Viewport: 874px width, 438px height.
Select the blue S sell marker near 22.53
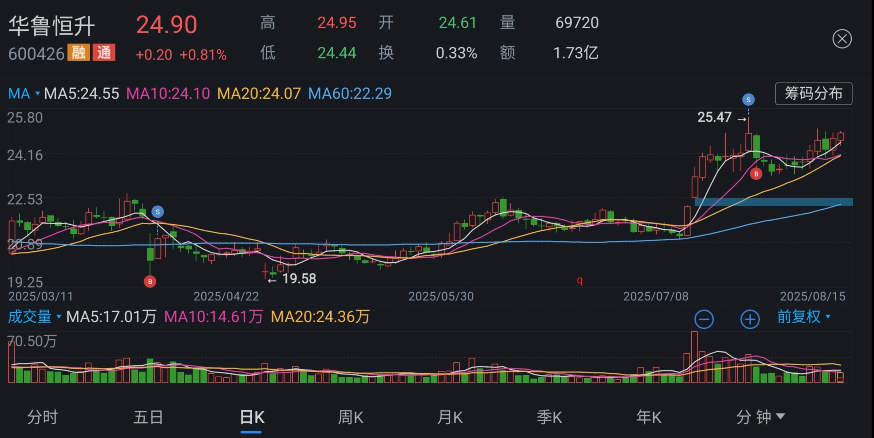(157, 212)
